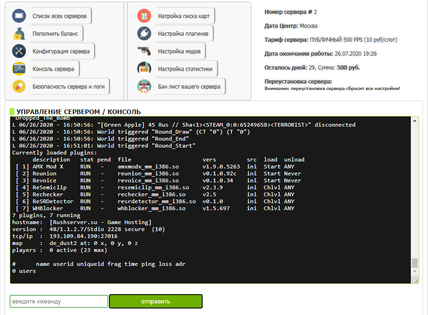Open Бан лист вашего сервера

[190, 86]
